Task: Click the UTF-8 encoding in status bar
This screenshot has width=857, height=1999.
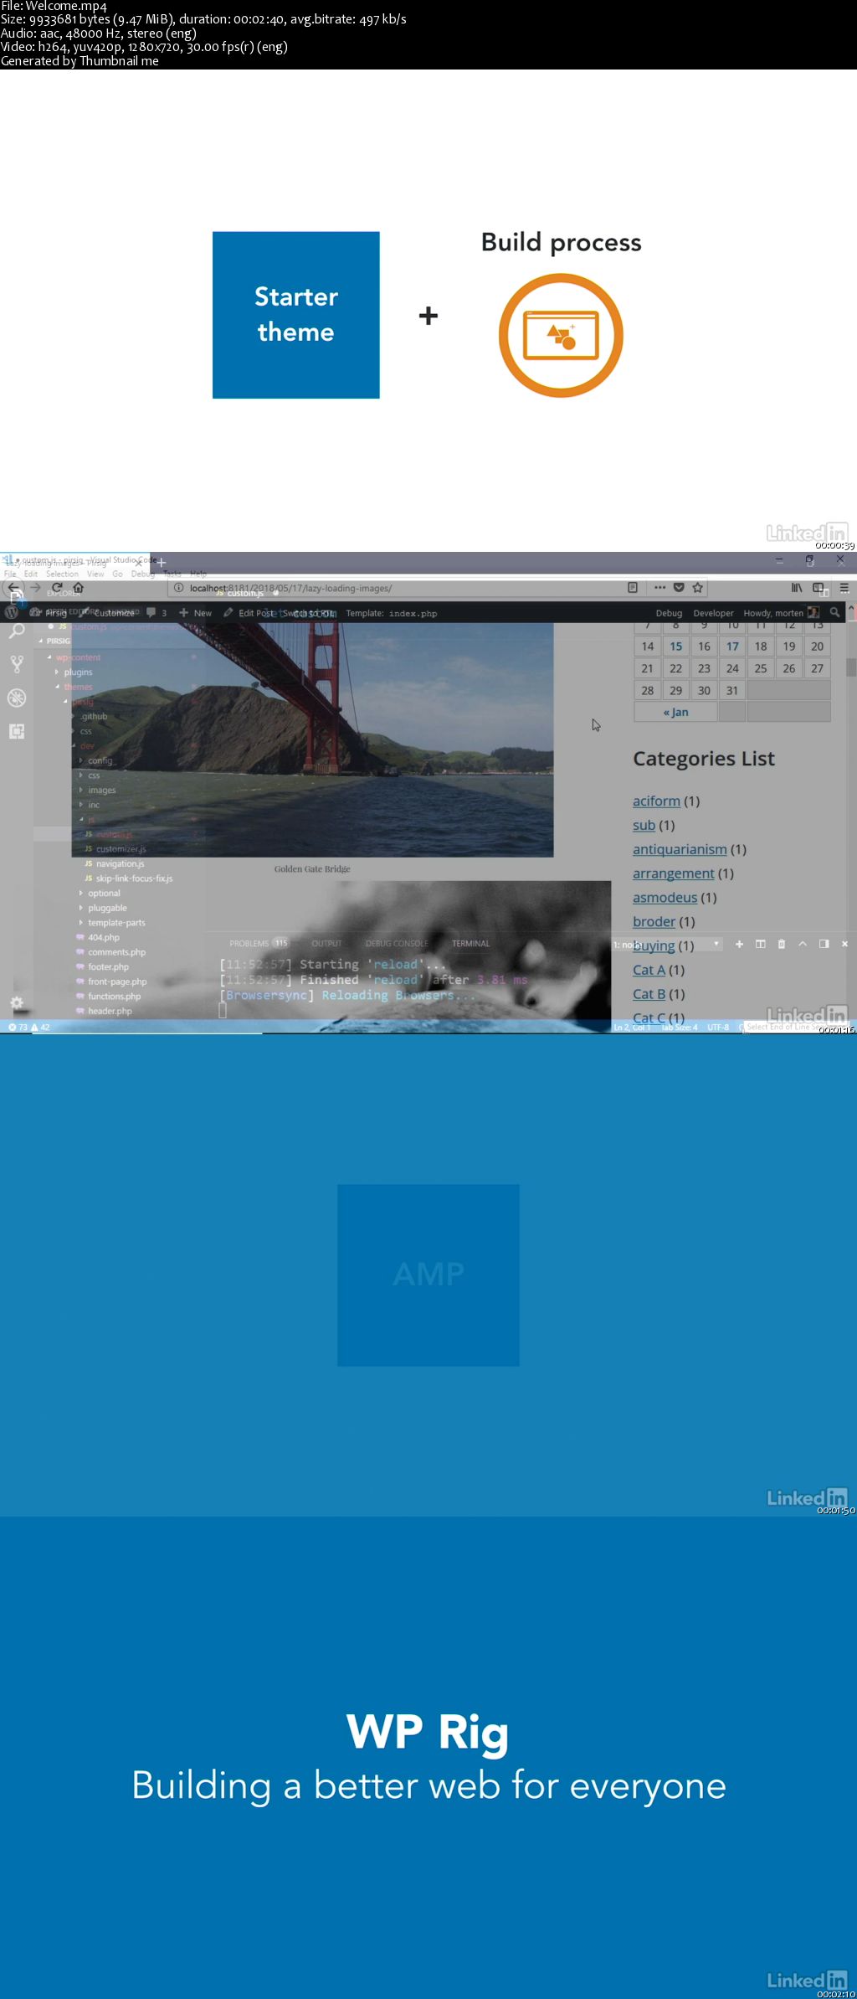Action: (x=718, y=1027)
